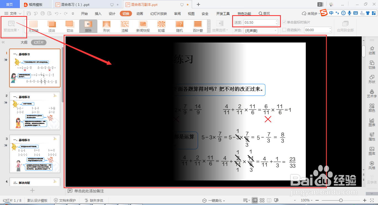This screenshot has height=205, width=378.
Task: Select the 轮辐 wheel transition
Action: pyautogui.click(x=161, y=26)
